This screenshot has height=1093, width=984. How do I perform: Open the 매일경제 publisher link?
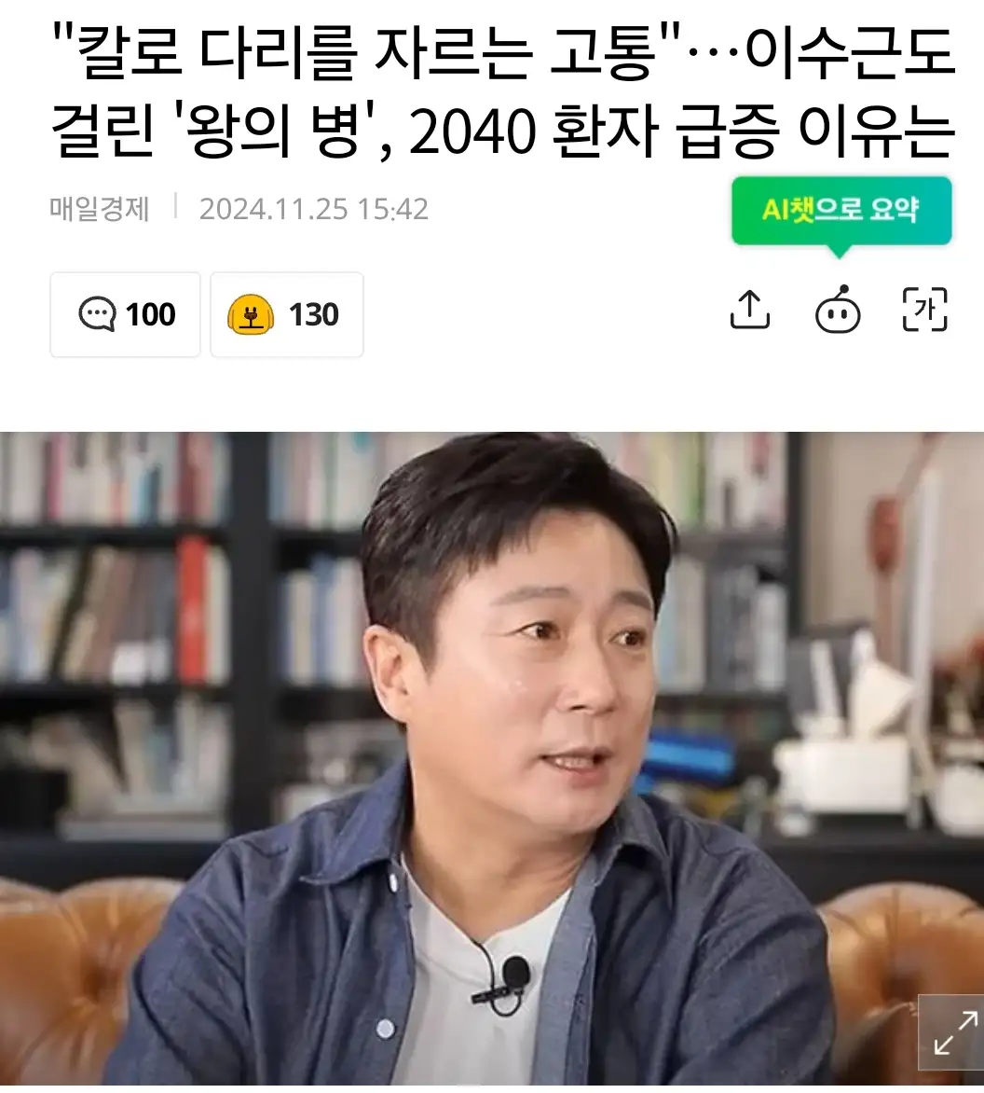coord(100,209)
